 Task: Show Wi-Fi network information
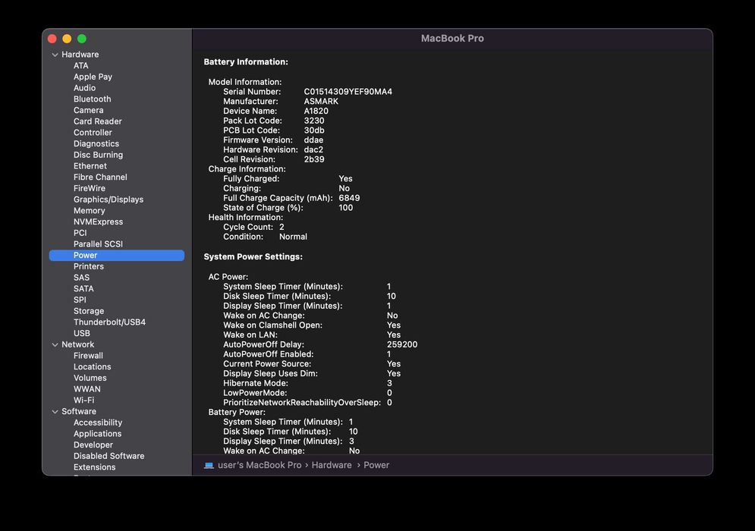pyautogui.click(x=83, y=400)
